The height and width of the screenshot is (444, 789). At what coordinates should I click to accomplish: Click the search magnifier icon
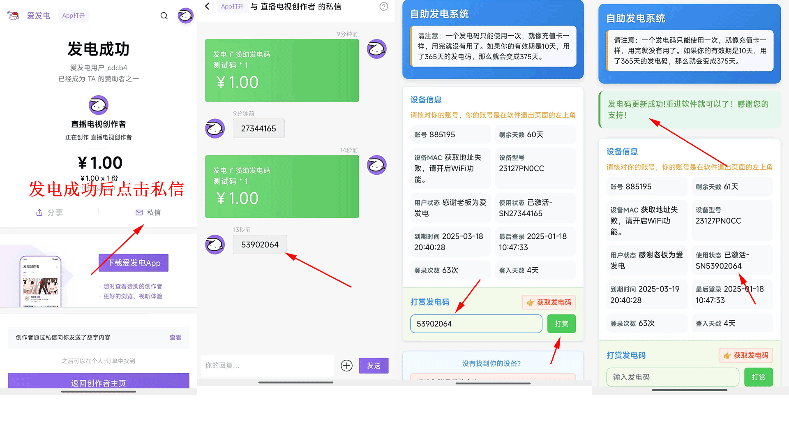point(164,16)
